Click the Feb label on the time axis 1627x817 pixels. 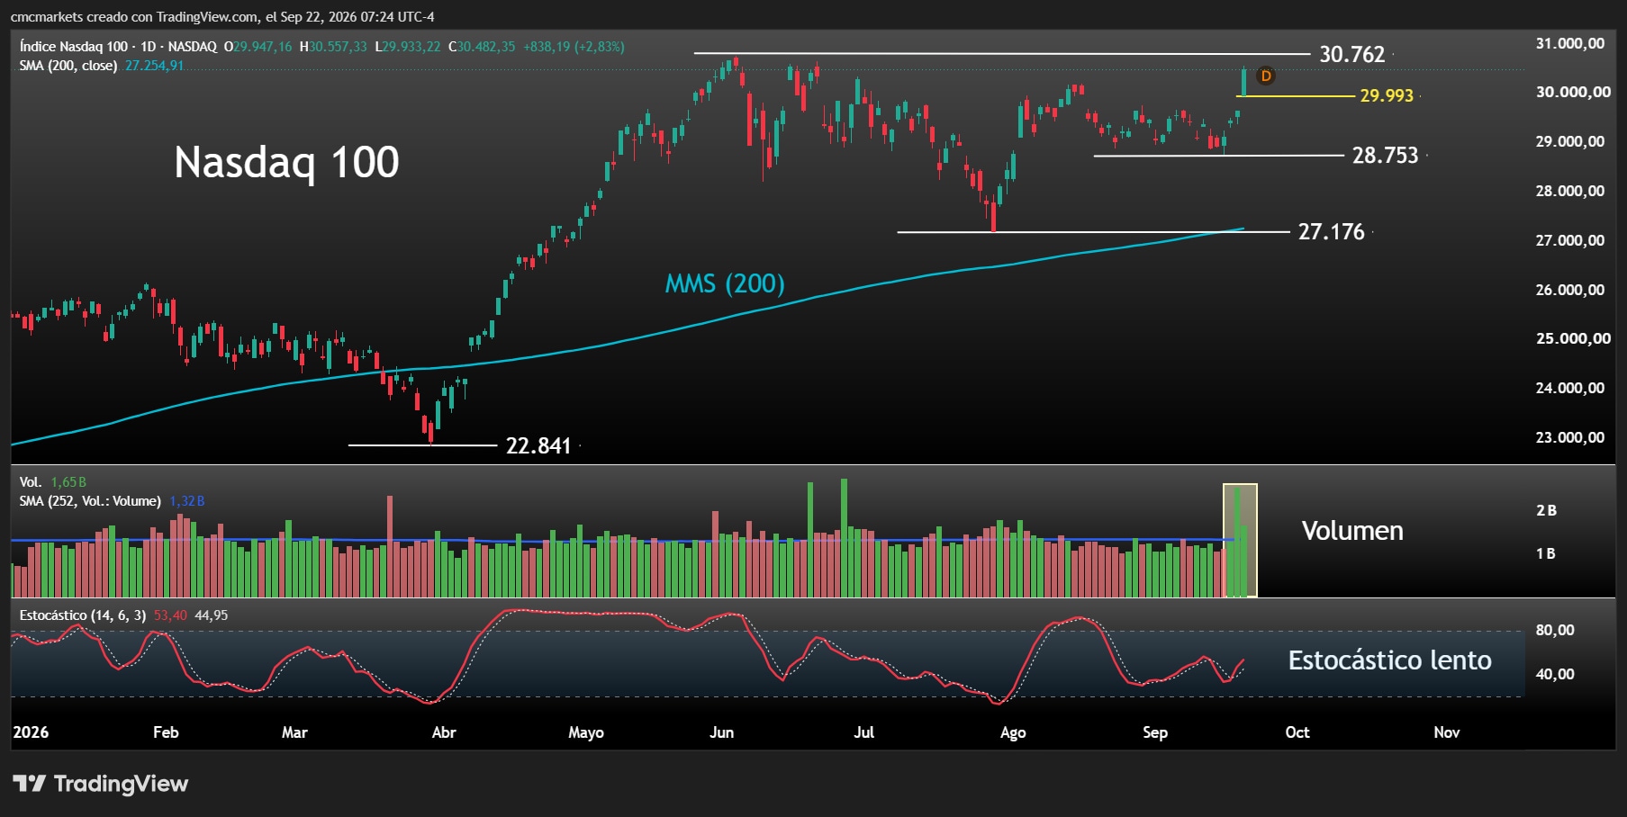point(166,732)
